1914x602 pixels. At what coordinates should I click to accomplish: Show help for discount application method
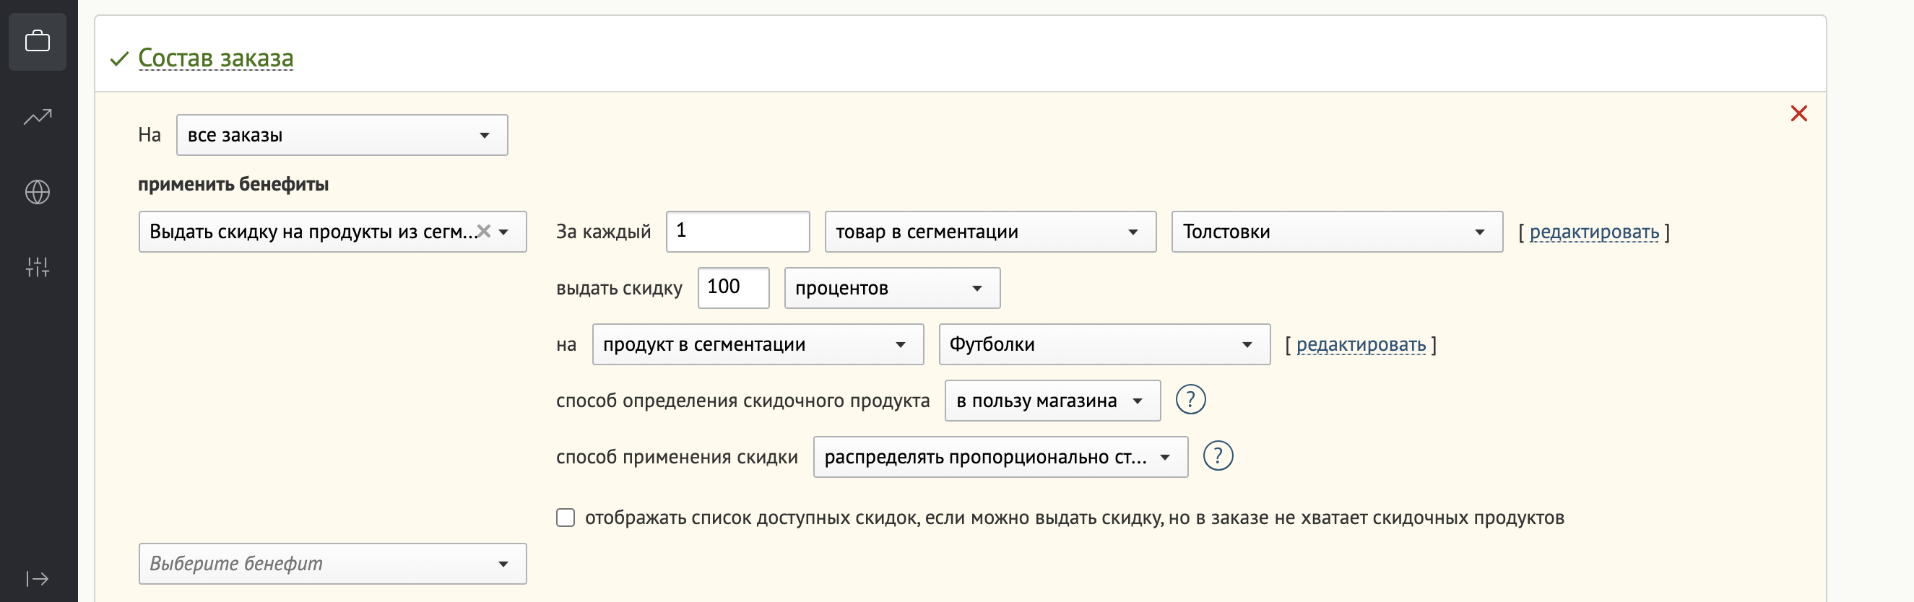pos(1218,456)
